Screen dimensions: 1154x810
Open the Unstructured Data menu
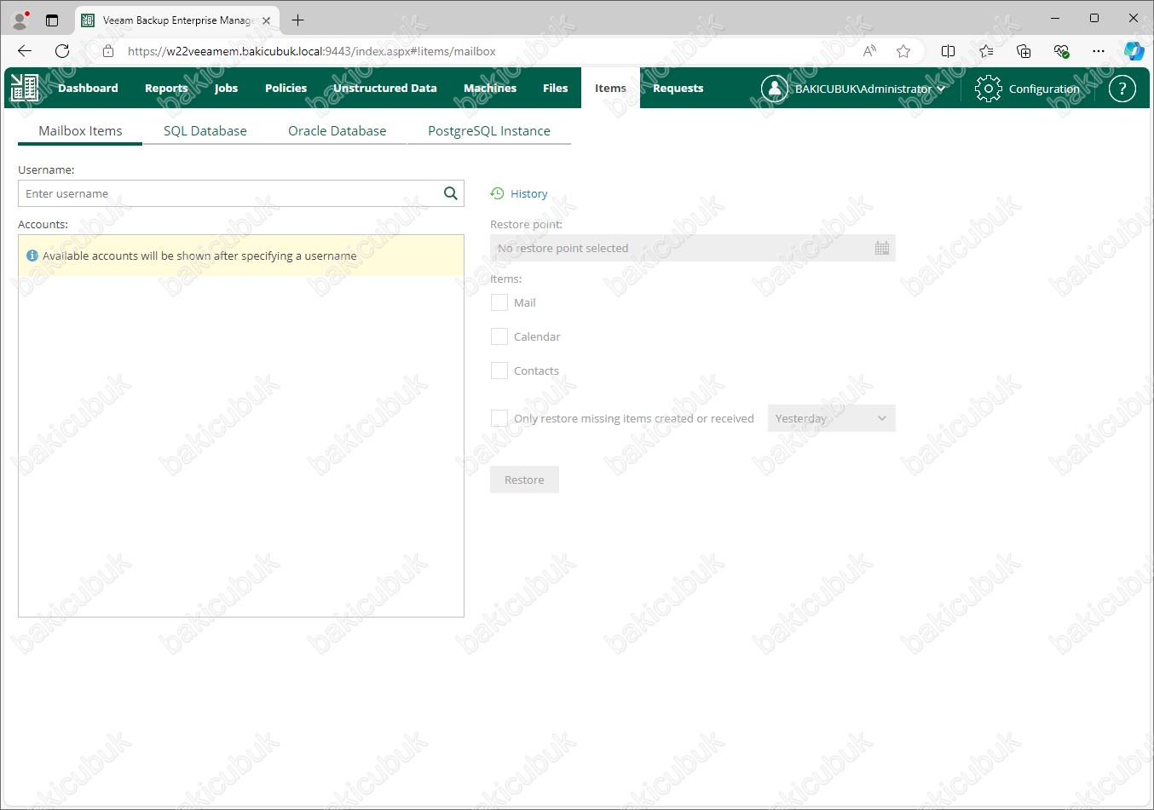385,88
